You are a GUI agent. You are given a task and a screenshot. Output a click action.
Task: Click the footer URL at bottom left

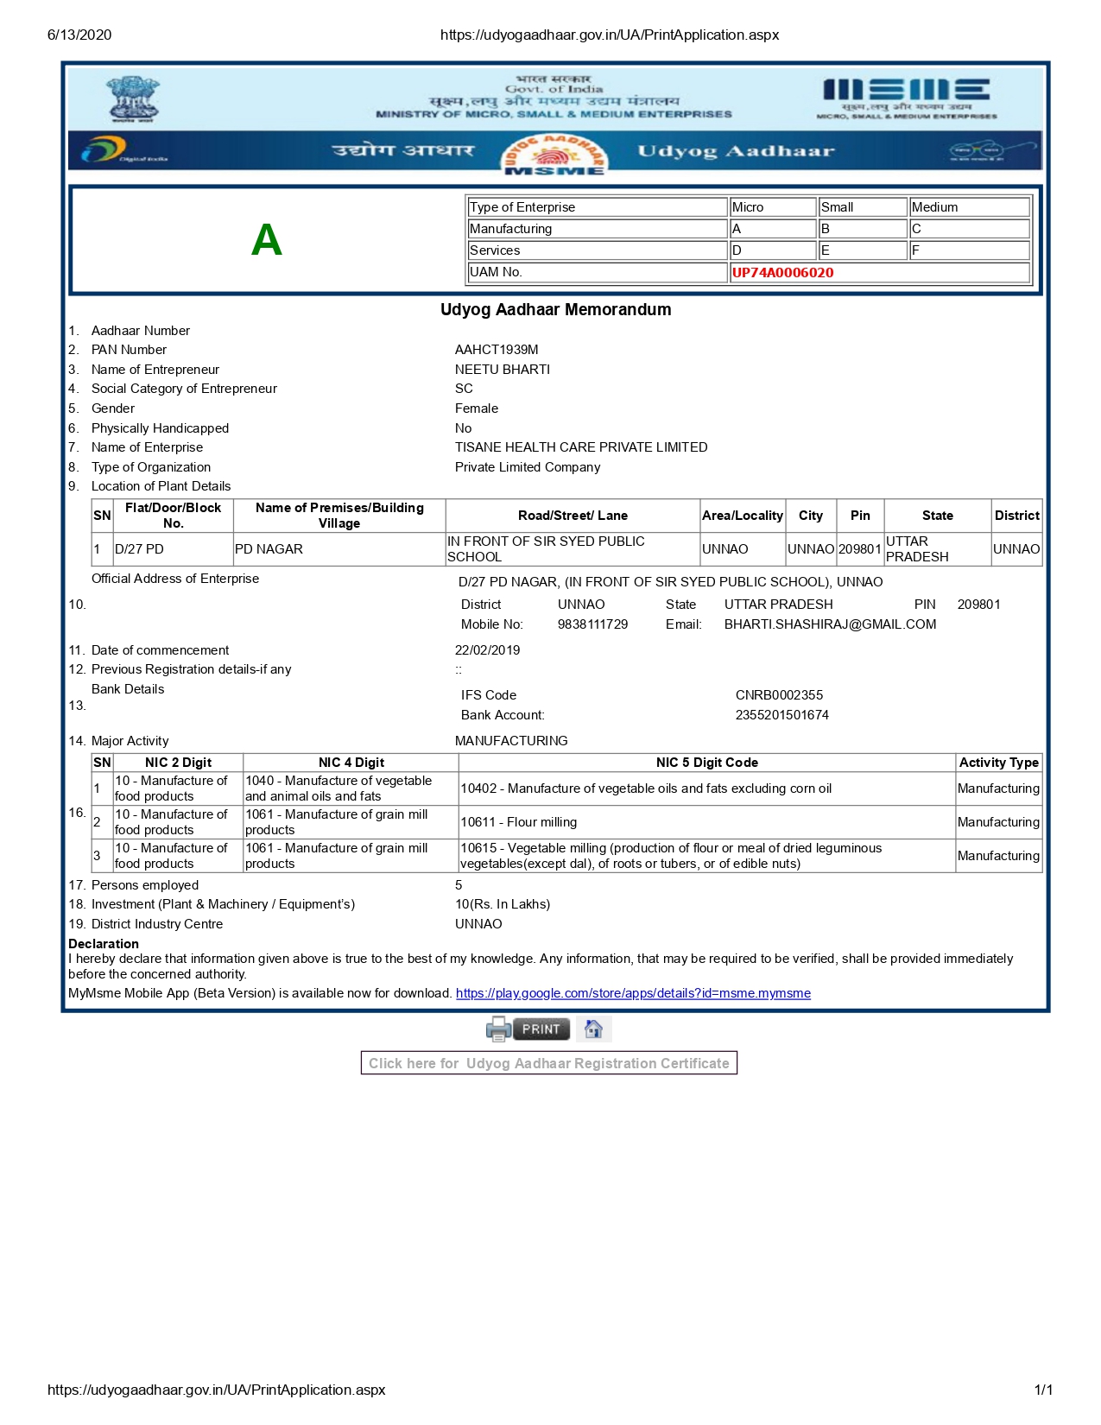(x=216, y=1390)
